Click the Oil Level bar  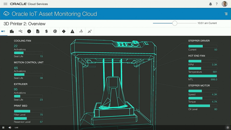[x=202, y=106]
